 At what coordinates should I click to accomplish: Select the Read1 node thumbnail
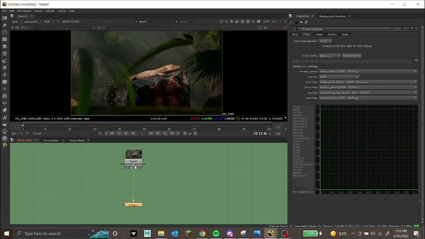pyautogui.click(x=133, y=154)
